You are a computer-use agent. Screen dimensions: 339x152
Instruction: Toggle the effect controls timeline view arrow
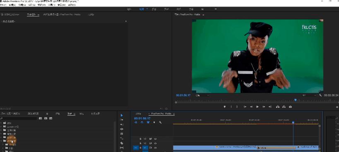pos(126,21)
